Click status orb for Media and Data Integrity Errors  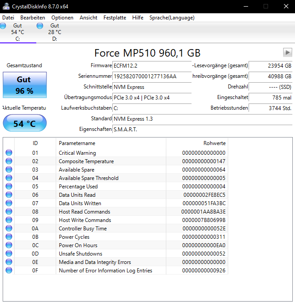coord(9,262)
